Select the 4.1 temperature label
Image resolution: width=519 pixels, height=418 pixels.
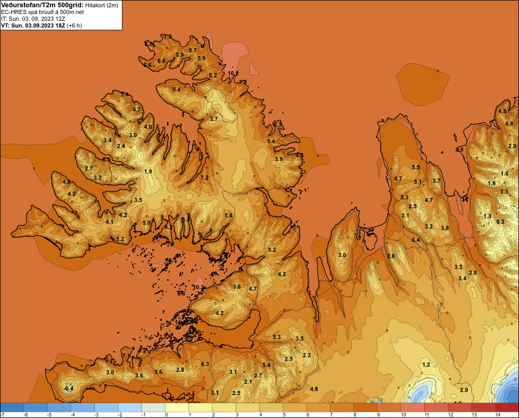pyautogui.click(x=109, y=222)
